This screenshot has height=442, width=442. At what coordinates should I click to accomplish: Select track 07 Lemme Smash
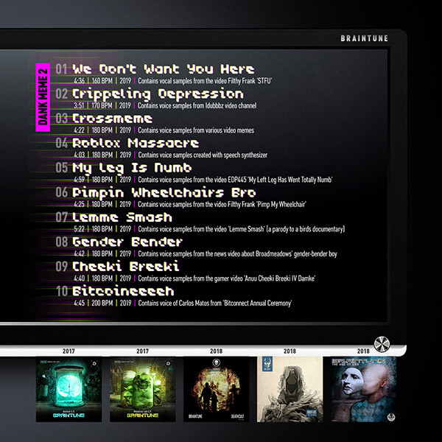click(122, 217)
